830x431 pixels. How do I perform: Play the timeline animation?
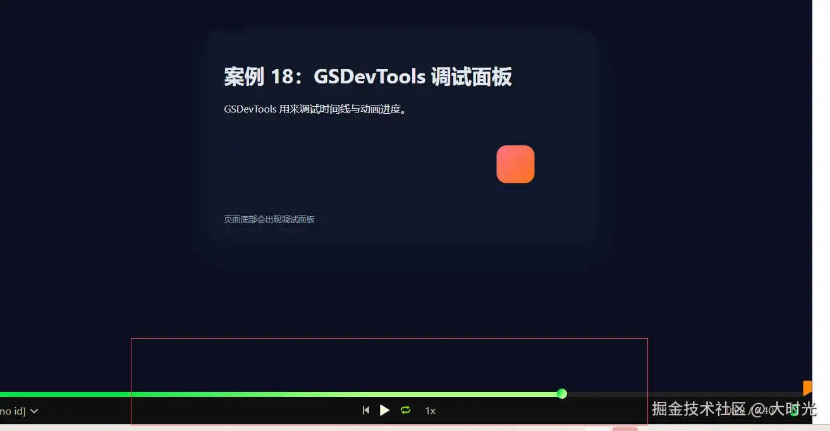click(x=384, y=410)
